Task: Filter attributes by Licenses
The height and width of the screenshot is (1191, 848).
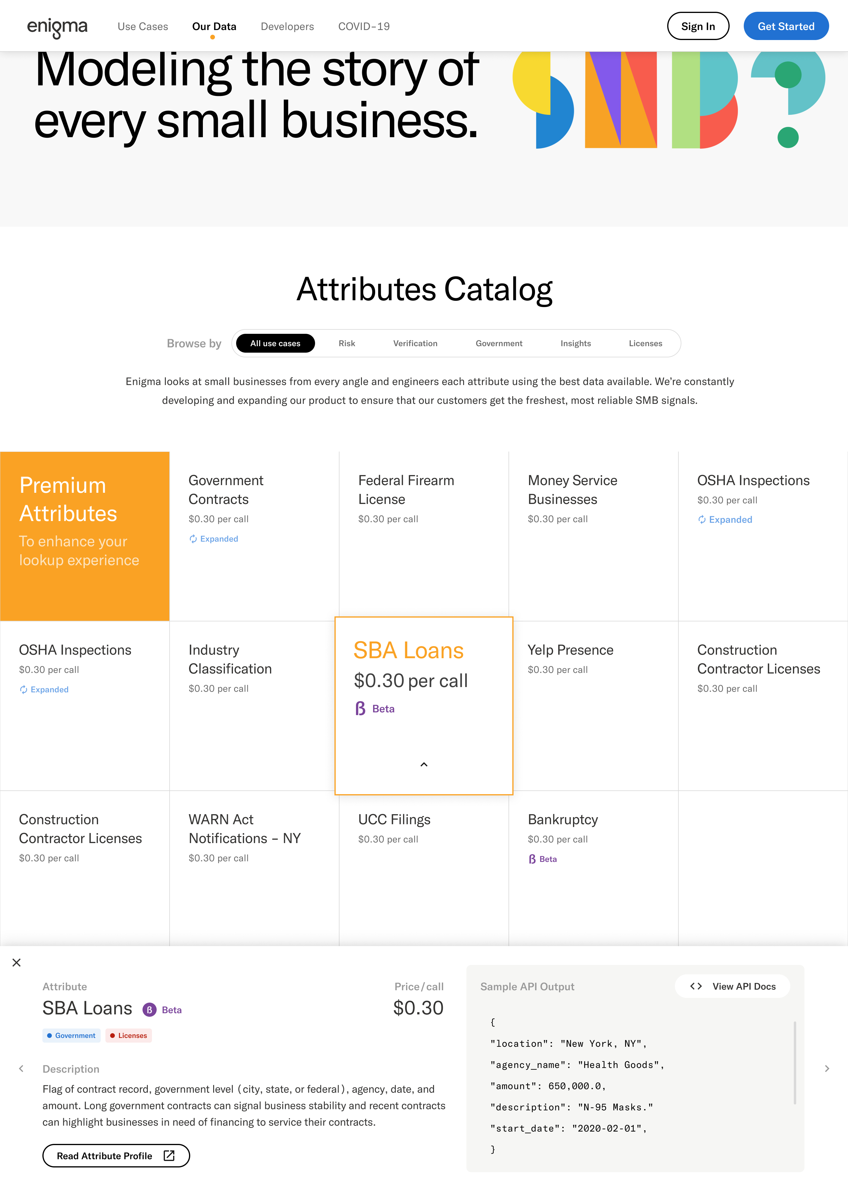Action: point(645,344)
